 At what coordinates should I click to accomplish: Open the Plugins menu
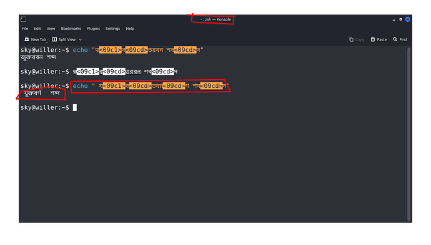[x=94, y=29]
